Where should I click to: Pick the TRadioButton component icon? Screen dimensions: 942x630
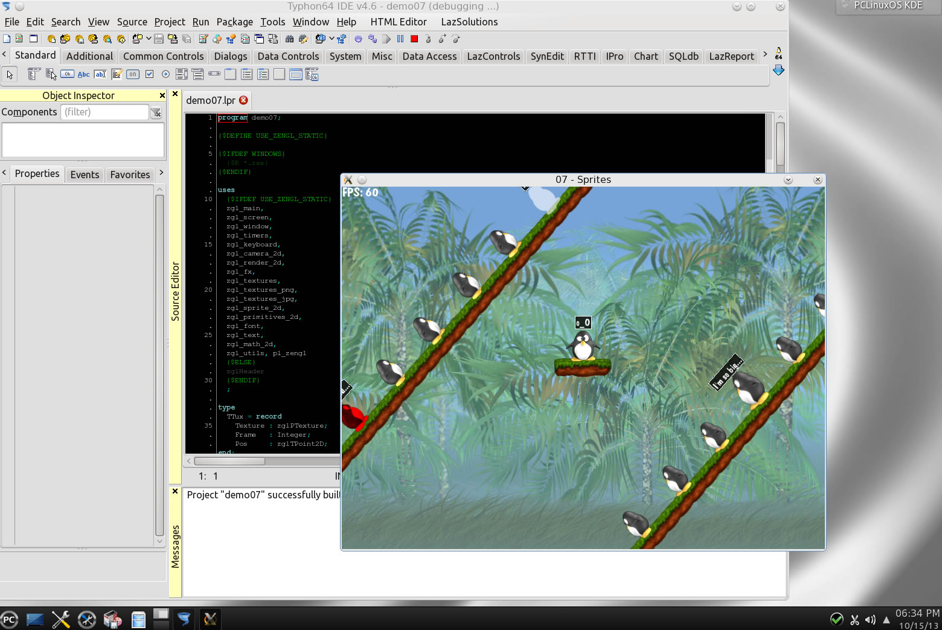coord(165,74)
